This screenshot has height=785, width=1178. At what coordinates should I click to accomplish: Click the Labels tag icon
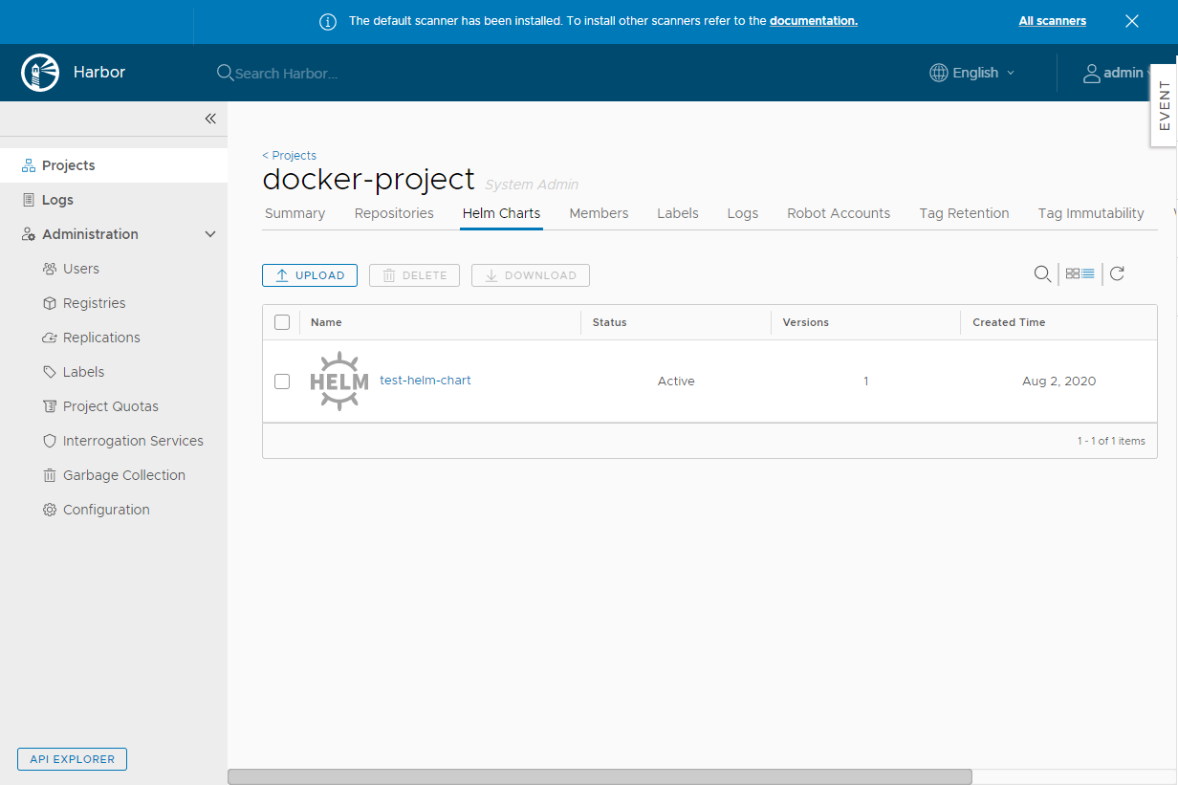(x=50, y=372)
